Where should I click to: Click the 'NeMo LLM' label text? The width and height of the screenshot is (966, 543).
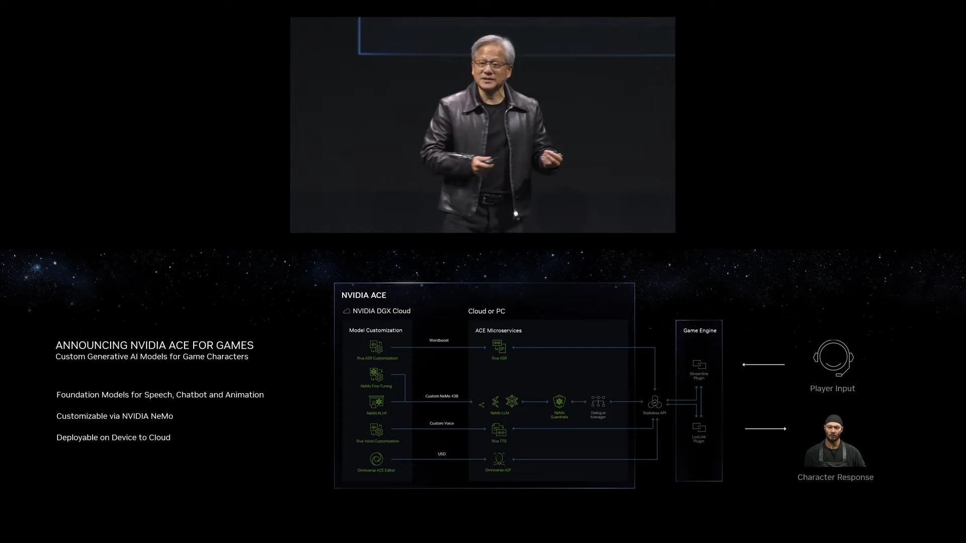[500, 413]
